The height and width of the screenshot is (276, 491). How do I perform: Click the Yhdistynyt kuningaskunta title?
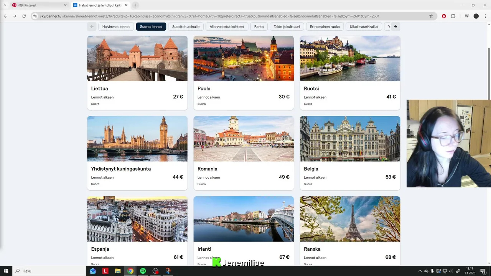(x=121, y=169)
